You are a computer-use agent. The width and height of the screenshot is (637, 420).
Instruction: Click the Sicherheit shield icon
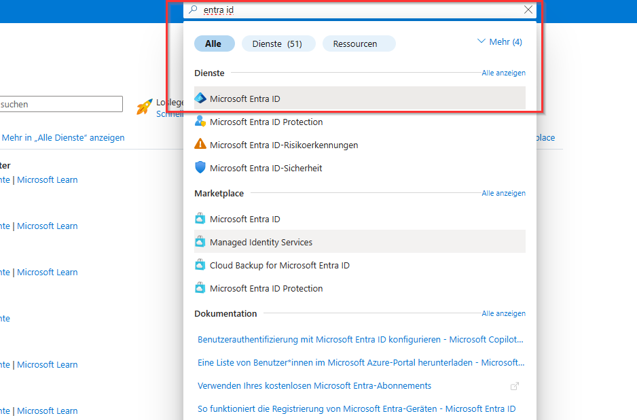pyautogui.click(x=200, y=167)
